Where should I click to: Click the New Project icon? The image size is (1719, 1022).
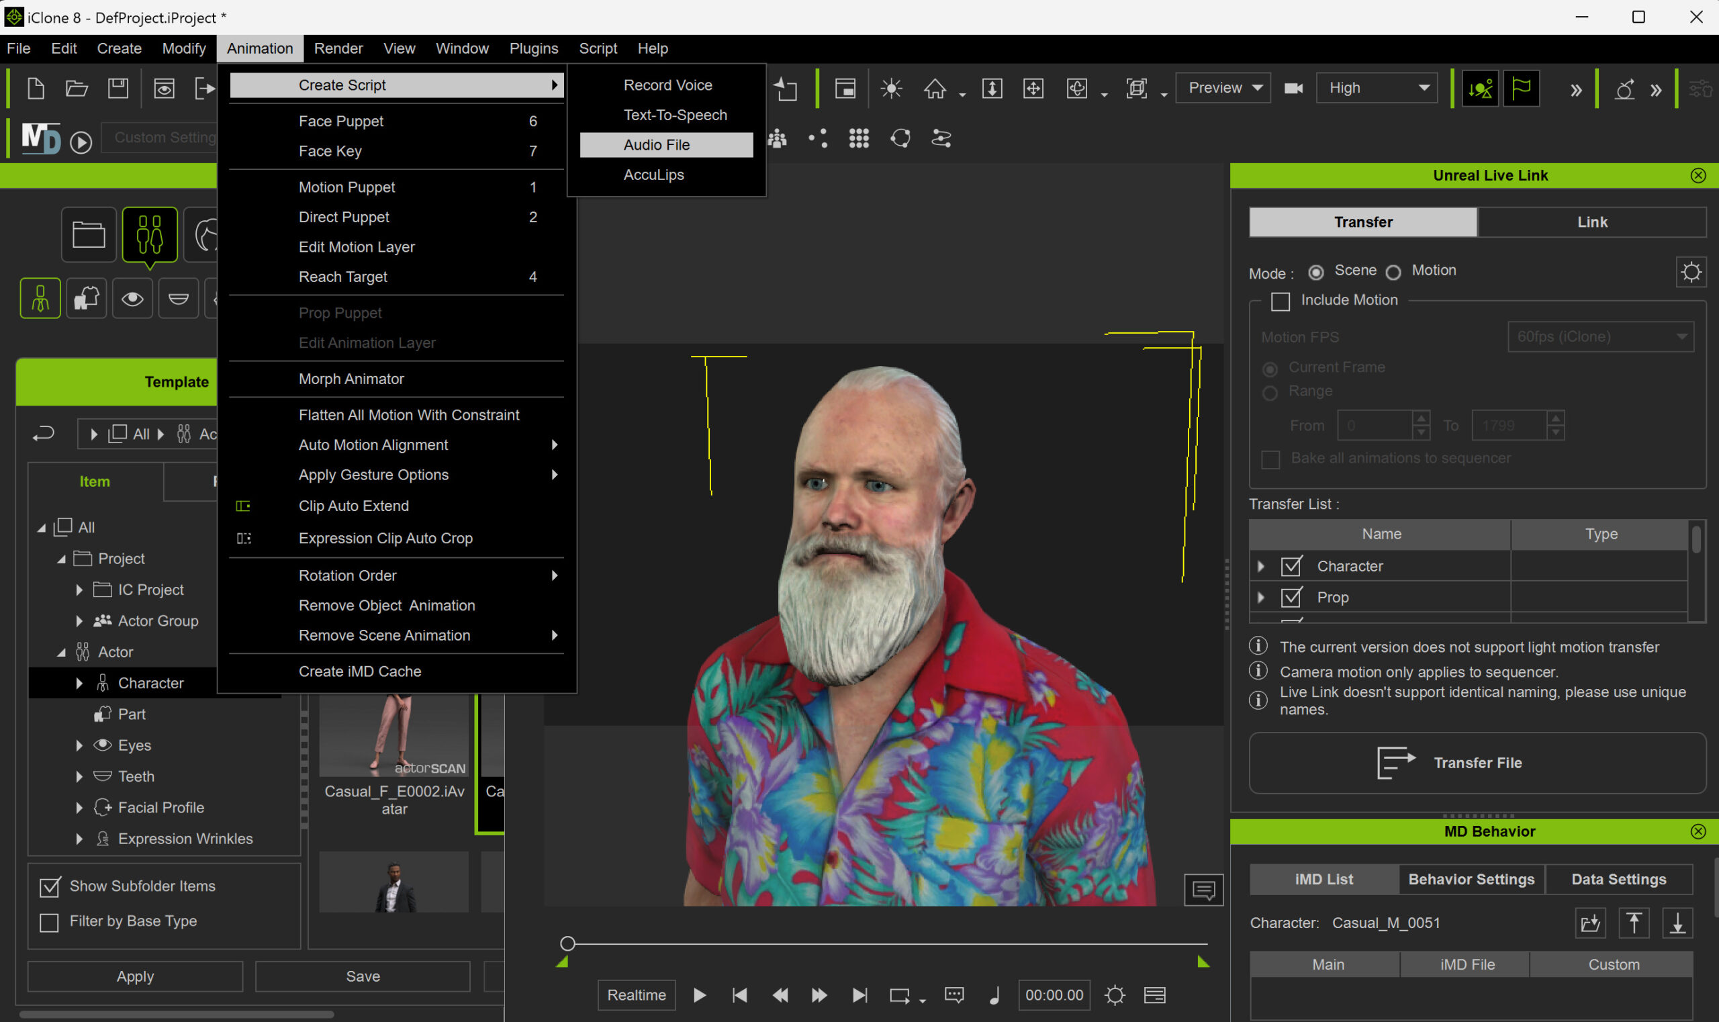[36, 87]
